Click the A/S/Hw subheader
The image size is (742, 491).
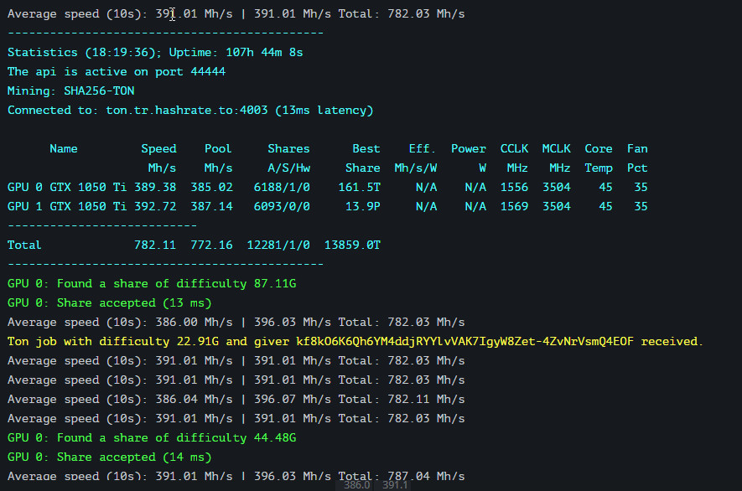(288, 168)
